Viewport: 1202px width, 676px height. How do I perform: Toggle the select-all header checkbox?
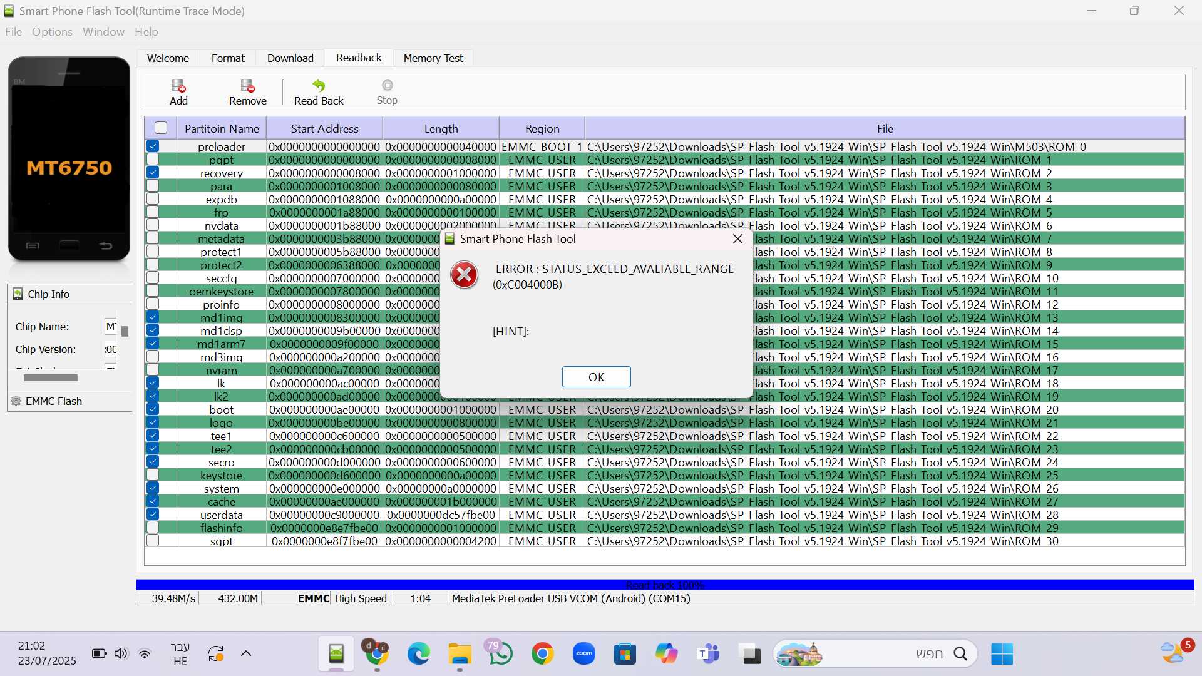click(x=161, y=128)
